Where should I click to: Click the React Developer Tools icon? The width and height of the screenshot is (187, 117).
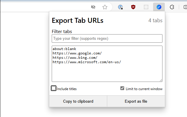click(x=146, y=7)
